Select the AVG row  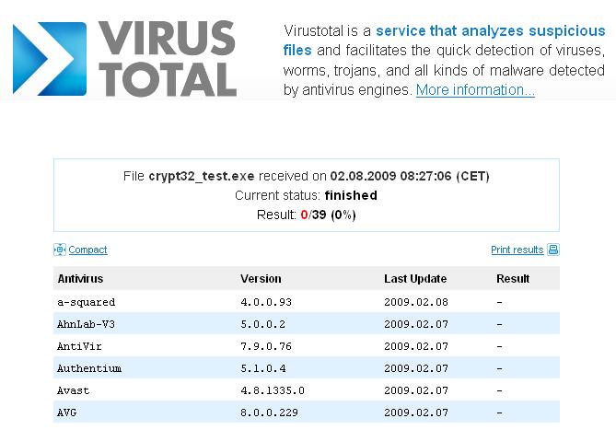tap(68, 413)
